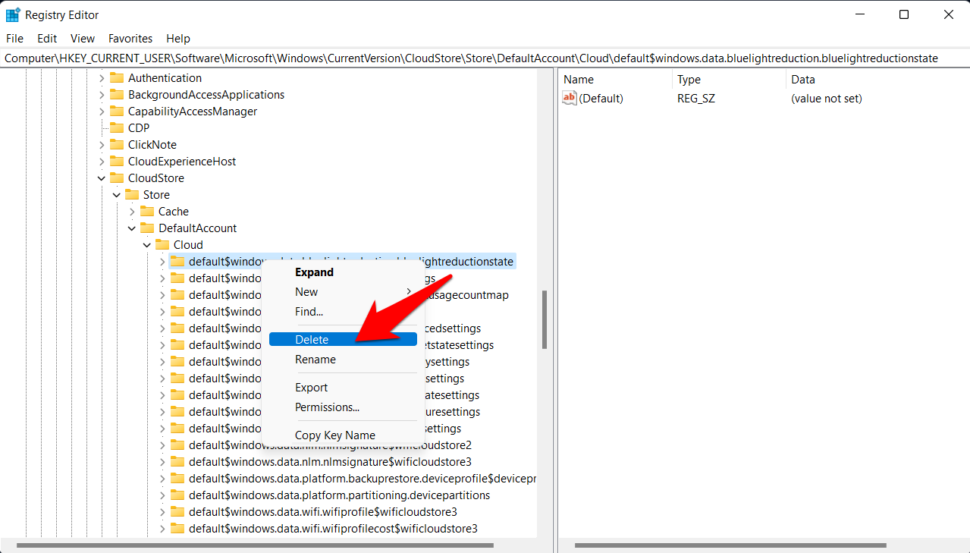970x553 pixels.
Task: Click the Registry Editor title bar icon
Action: pos(14,14)
